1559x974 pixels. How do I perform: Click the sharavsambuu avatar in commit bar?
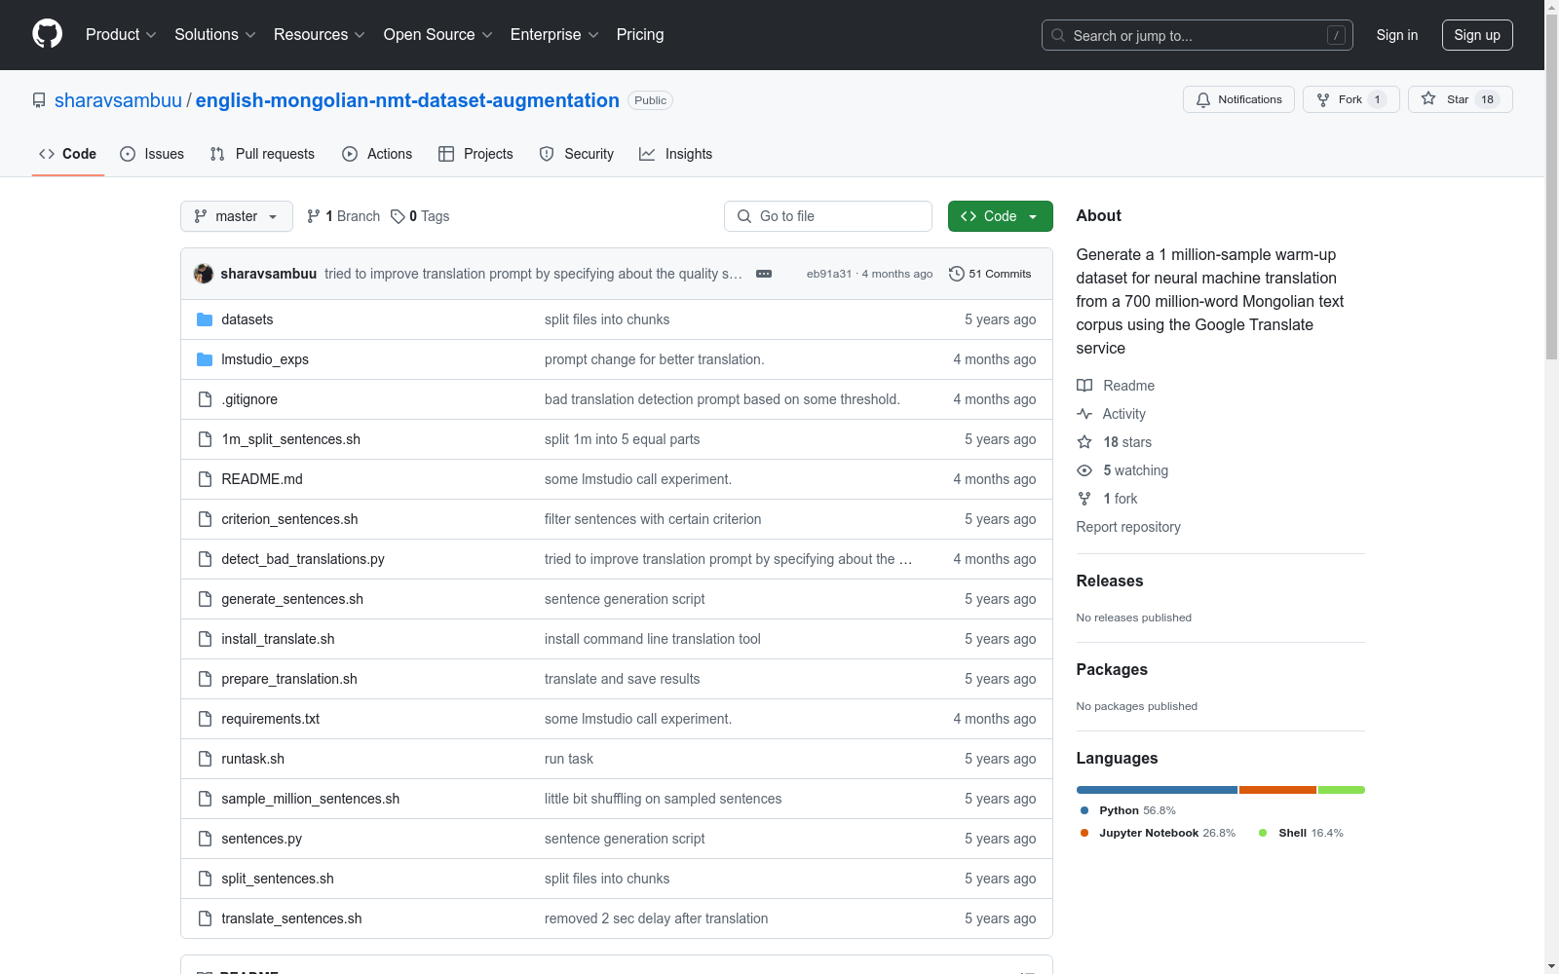coord(204,274)
